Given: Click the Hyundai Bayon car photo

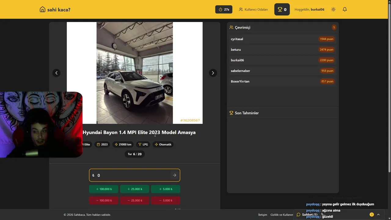Looking at the screenshot, I should (135, 73).
